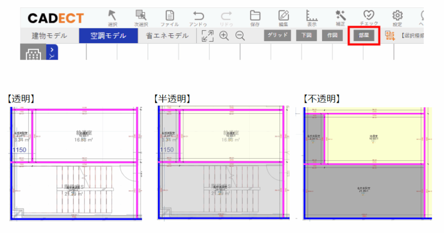Run the チェック heart-check icon

pos(369,16)
